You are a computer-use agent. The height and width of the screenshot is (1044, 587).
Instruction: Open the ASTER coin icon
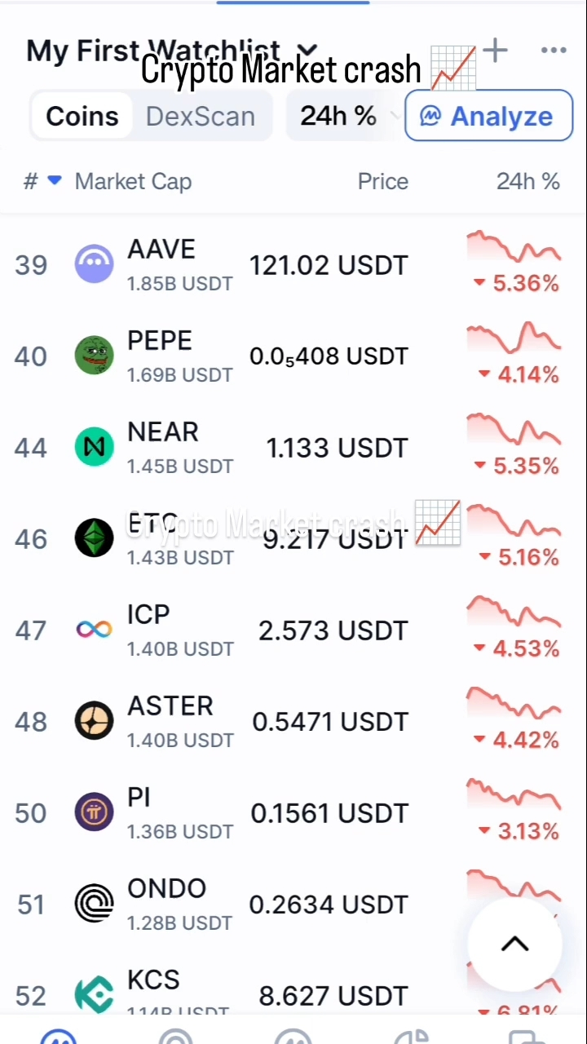tap(94, 722)
